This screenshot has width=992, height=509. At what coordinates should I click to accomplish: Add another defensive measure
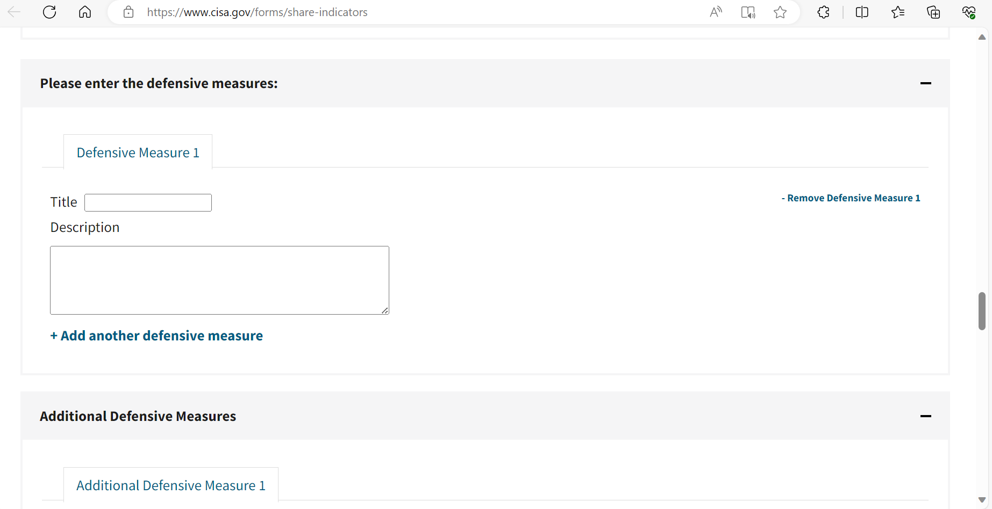156,336
